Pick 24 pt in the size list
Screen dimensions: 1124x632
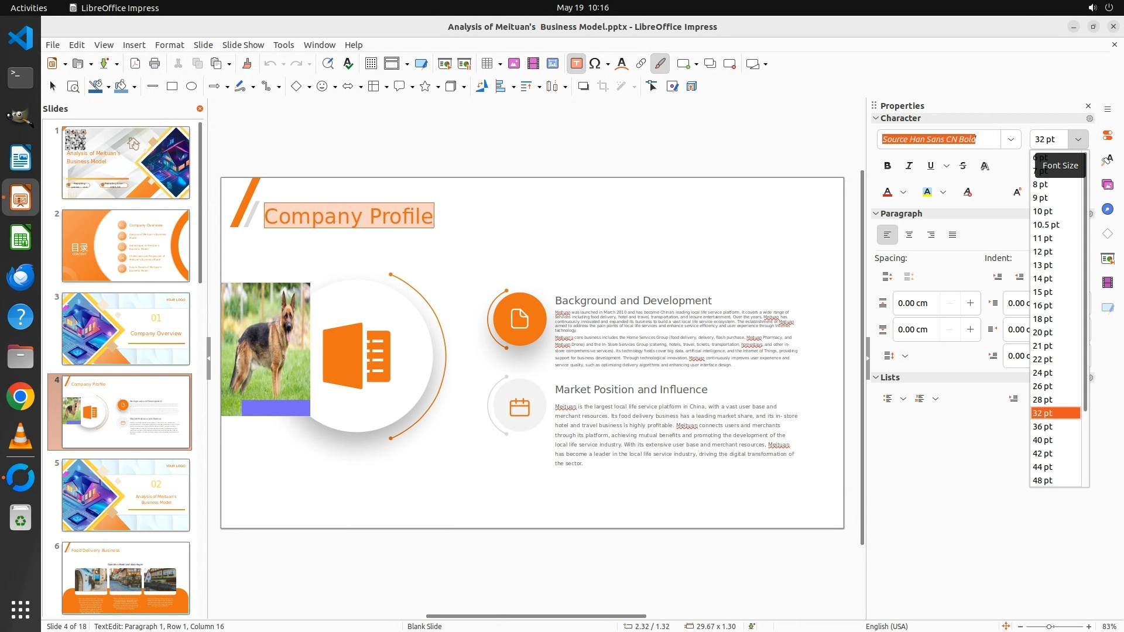click(x=1043, y=373)
